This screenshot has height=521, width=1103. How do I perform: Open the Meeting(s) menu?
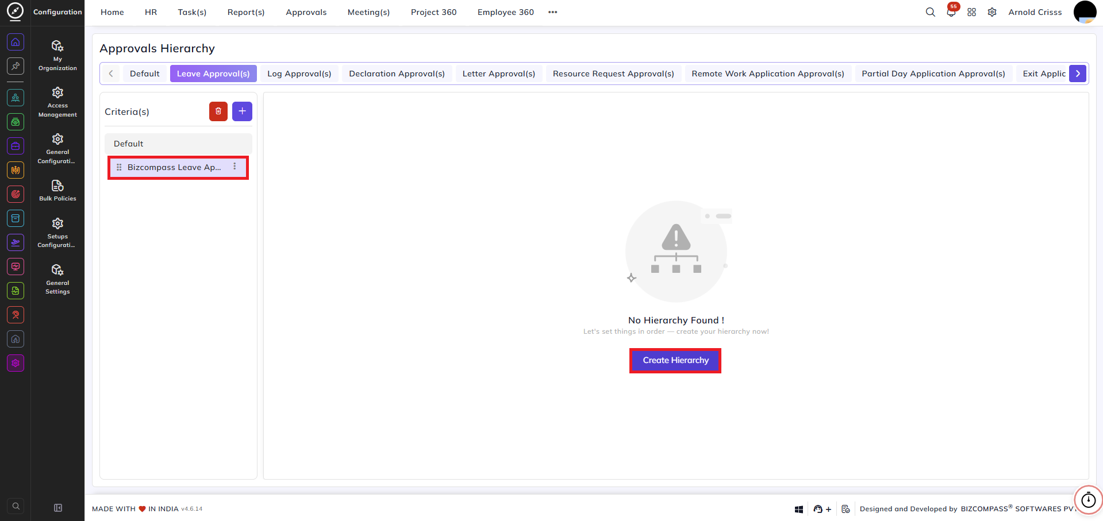[368, 12]
